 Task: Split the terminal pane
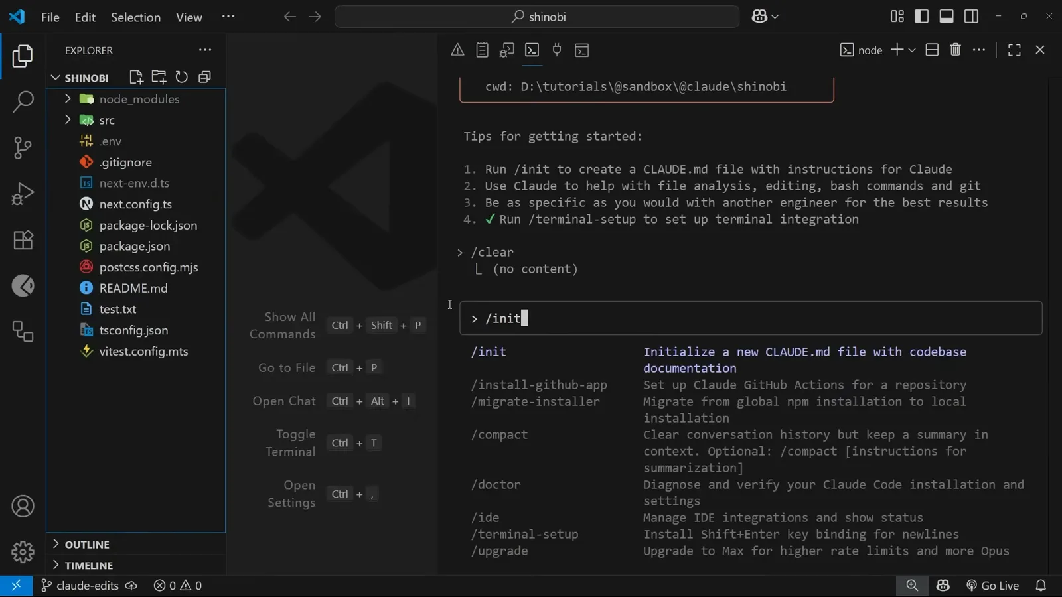point(932,50)
